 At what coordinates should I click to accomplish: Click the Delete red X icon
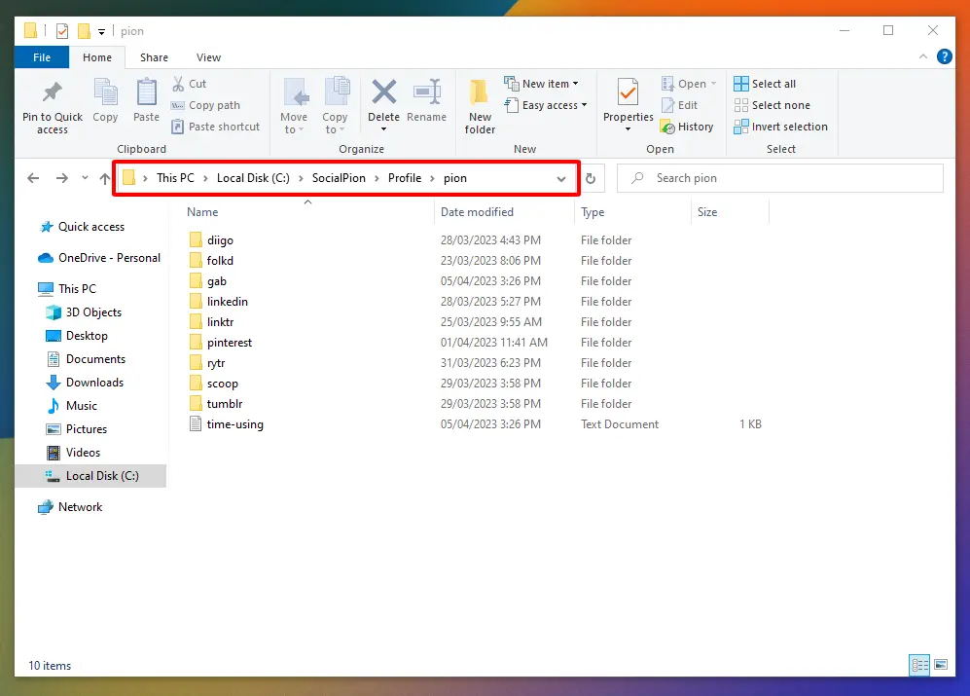(x=384, y=92)
